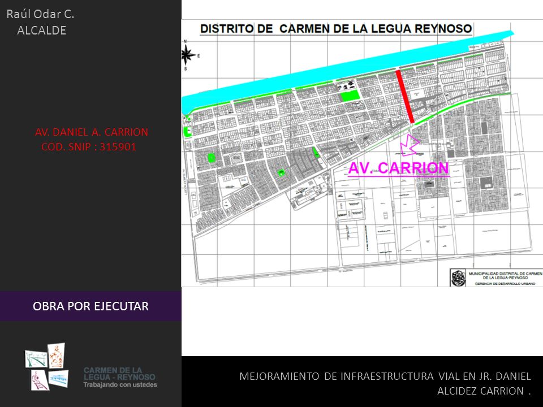Click the 'OBRA POR EJECUTAR' banner

tap(90, 306)
